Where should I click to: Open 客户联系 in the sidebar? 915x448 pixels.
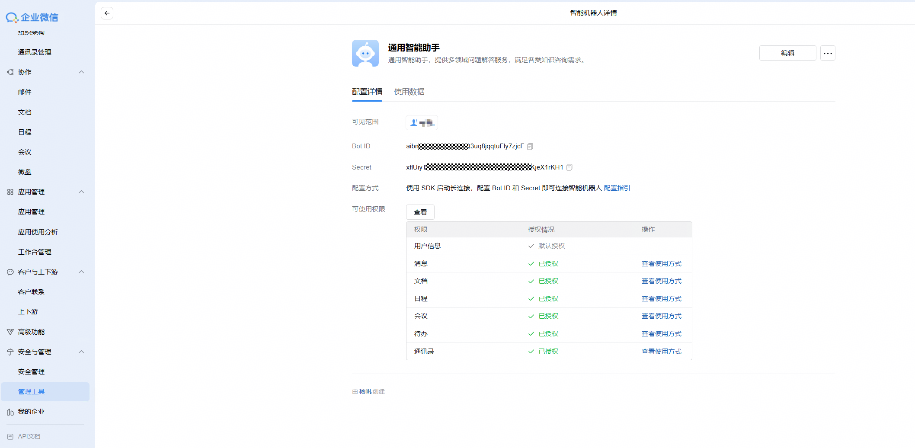point(31,292)
